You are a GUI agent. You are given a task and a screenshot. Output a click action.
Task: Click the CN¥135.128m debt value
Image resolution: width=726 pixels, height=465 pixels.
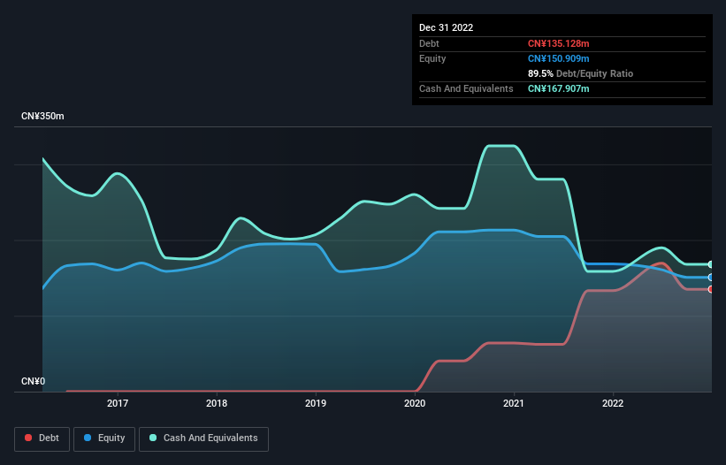pyautogui.click(x=558, y=43)
